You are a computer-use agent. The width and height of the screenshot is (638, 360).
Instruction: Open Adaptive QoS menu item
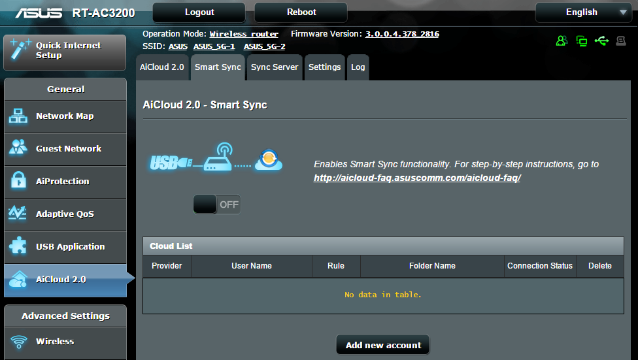pyautogui.click(x=65, y=214)
